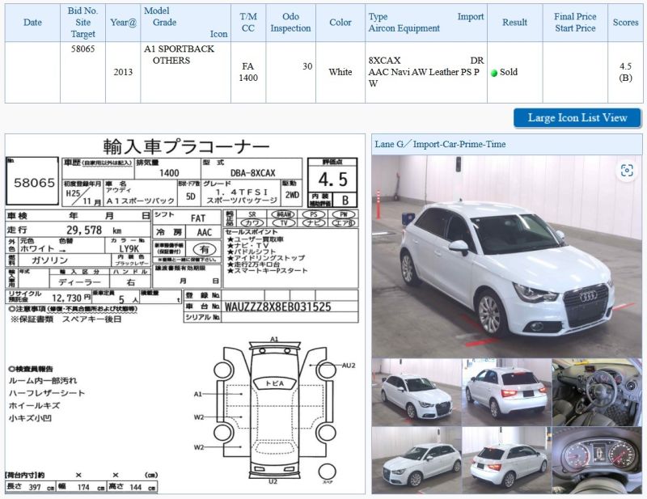Click the FA 1400 transmission cell
The width and height of the screenshot is (647, 499).
point(248,72)
